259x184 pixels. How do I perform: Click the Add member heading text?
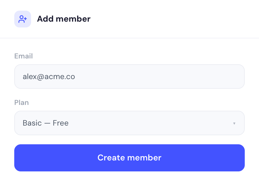point(64,19)
